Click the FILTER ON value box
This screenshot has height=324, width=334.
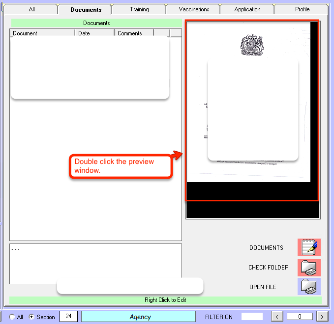point(252,317)
